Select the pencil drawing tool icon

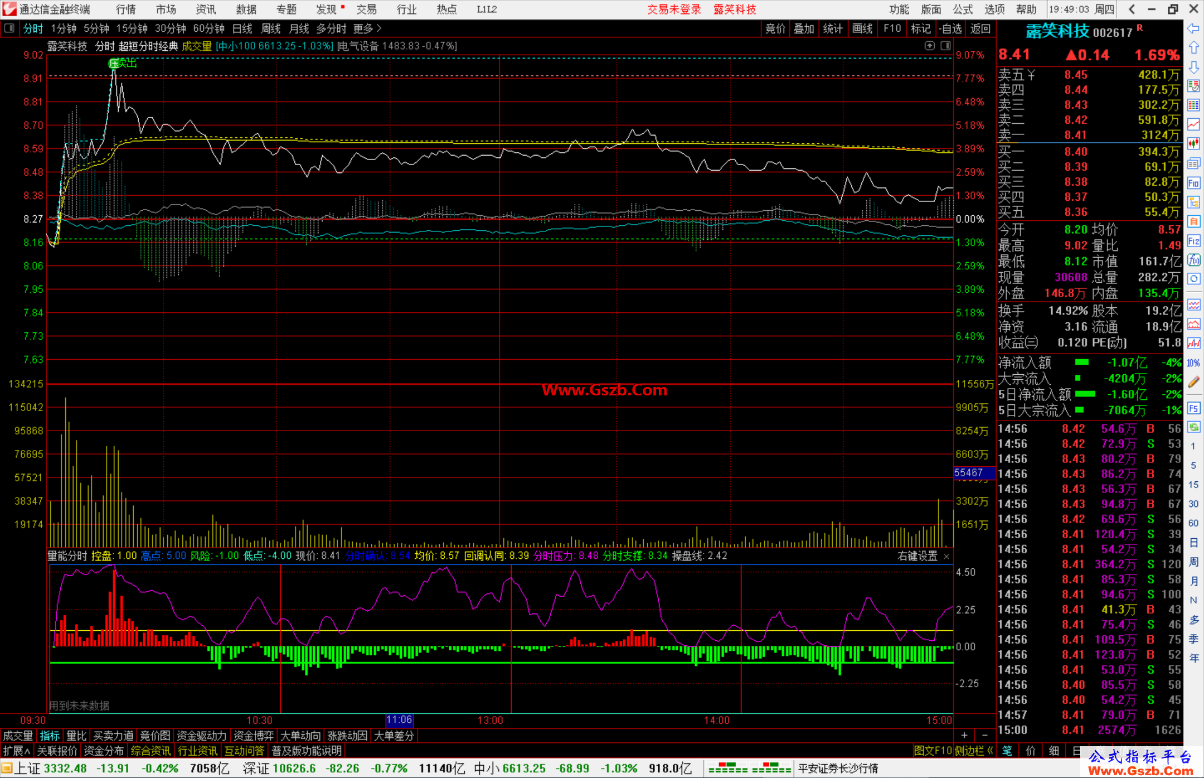click(1193, 382)
